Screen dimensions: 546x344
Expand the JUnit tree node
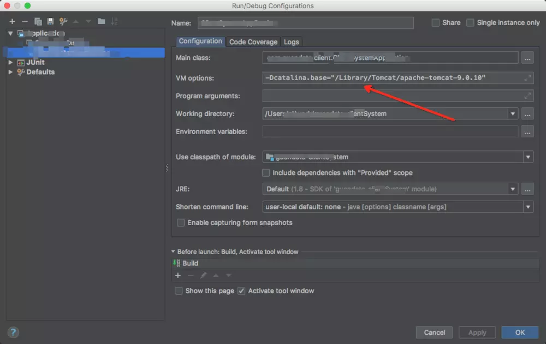click(10, 63)
